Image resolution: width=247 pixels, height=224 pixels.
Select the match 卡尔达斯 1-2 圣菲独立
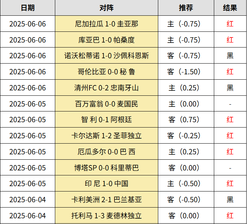click(107, 136)
